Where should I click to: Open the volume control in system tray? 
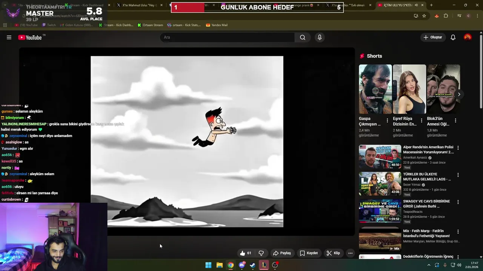[x=459, y=265]
